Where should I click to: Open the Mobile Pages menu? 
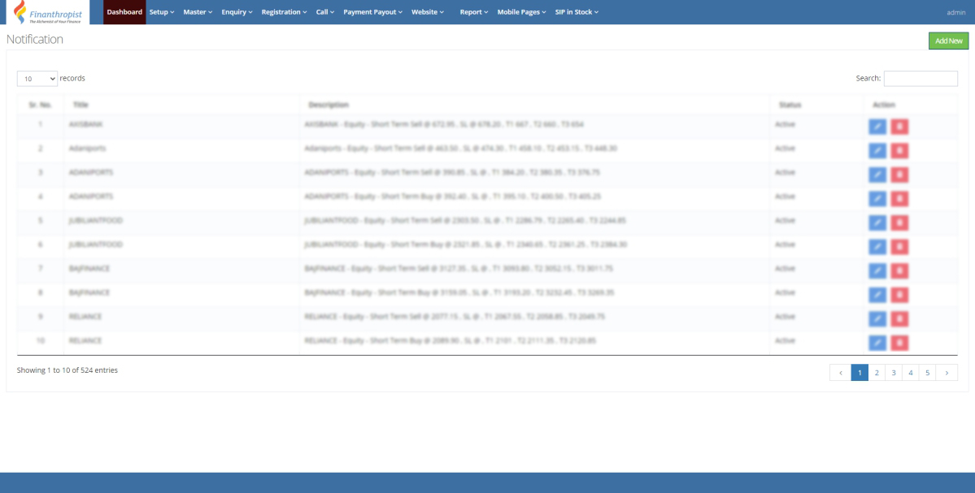click(x=522, y=12)
